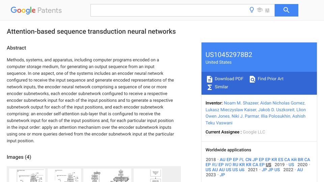Viewport: 324px width, 182px height.
Task: Click the US10452978B2 patent number
Action: tap(229, 55)
